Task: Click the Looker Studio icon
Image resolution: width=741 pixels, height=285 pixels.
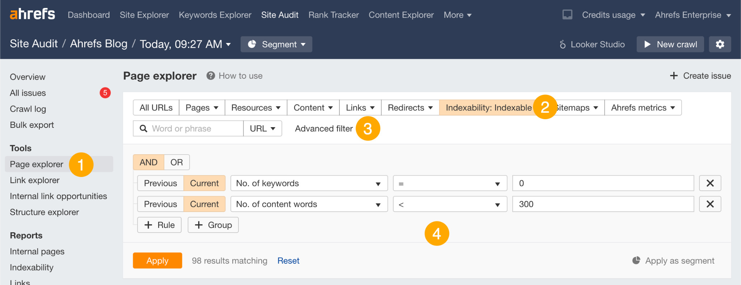Action: click(563, 44)
